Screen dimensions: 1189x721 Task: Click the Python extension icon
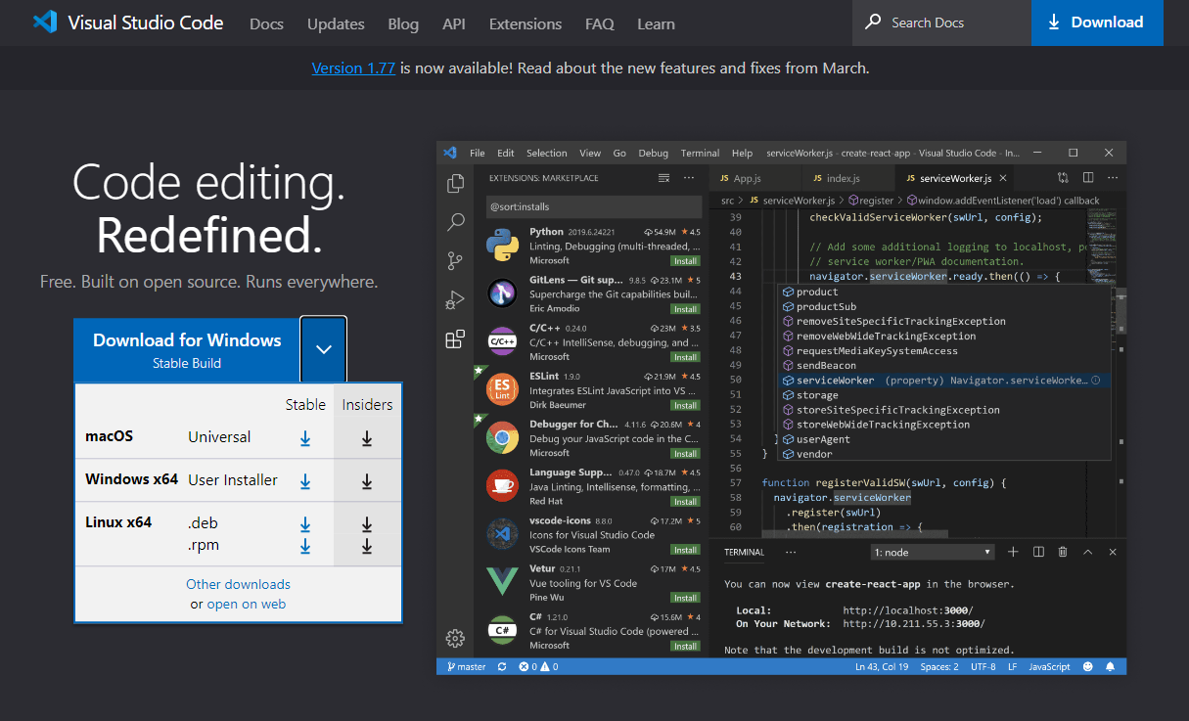point(503,246)
